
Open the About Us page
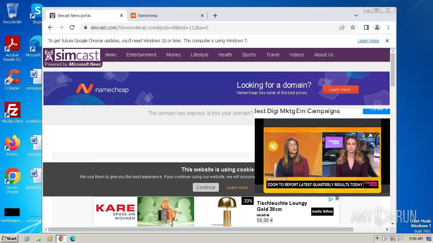[x=324, y=55]
